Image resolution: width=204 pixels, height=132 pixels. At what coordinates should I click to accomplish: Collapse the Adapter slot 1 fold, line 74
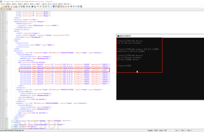coord(7,90)
